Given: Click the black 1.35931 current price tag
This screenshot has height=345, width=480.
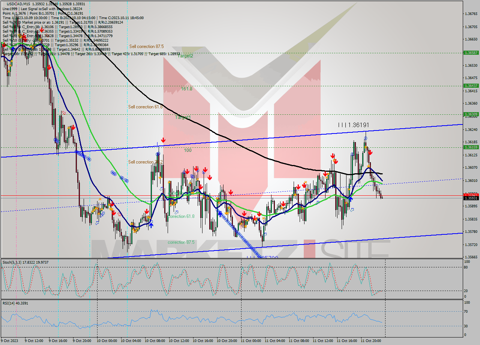Looking at the screenshot, I should click(x=471, y=198).
